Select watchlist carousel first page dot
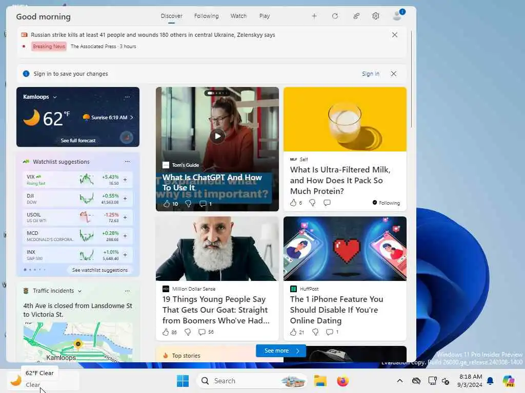525x393 pixels. [25, 270]
